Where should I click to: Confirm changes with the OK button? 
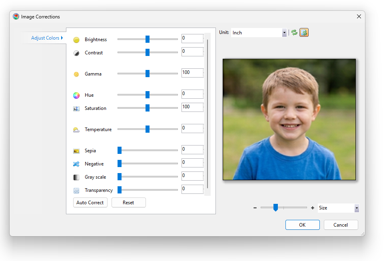tap(302, 225)
